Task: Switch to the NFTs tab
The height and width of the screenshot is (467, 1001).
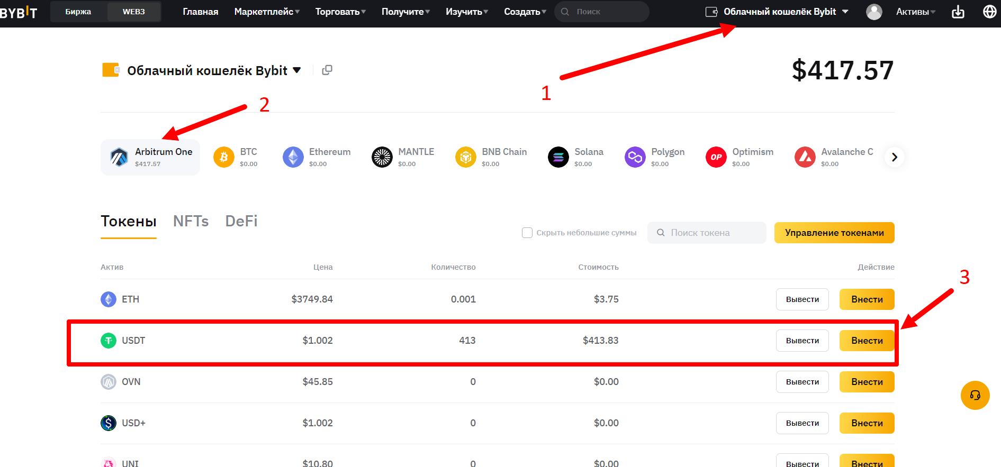Action: point(191,221)
